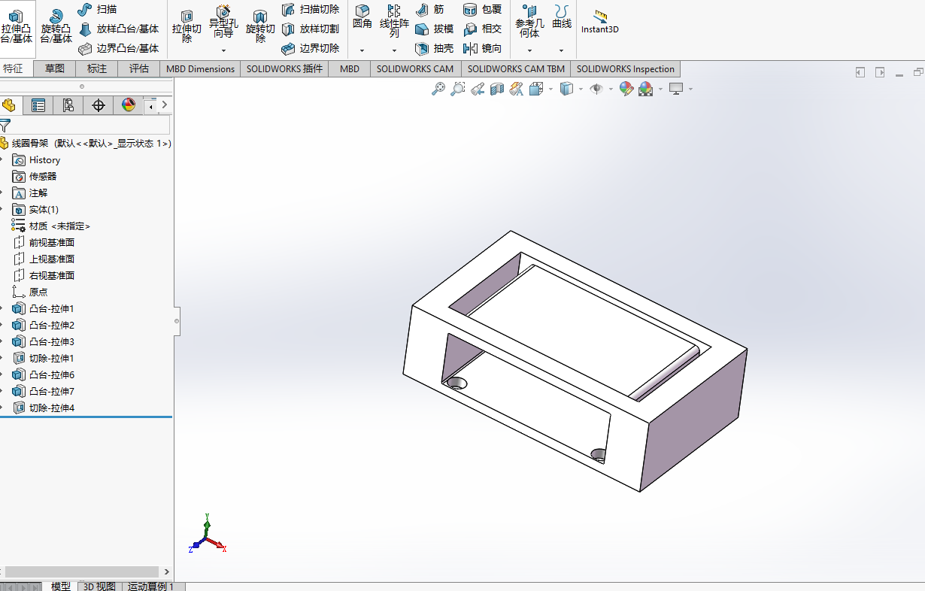Switch to the 标注 tab
The height and width of the screenshot is (591, 925).
pyautogui.click(x=97, y=68)
